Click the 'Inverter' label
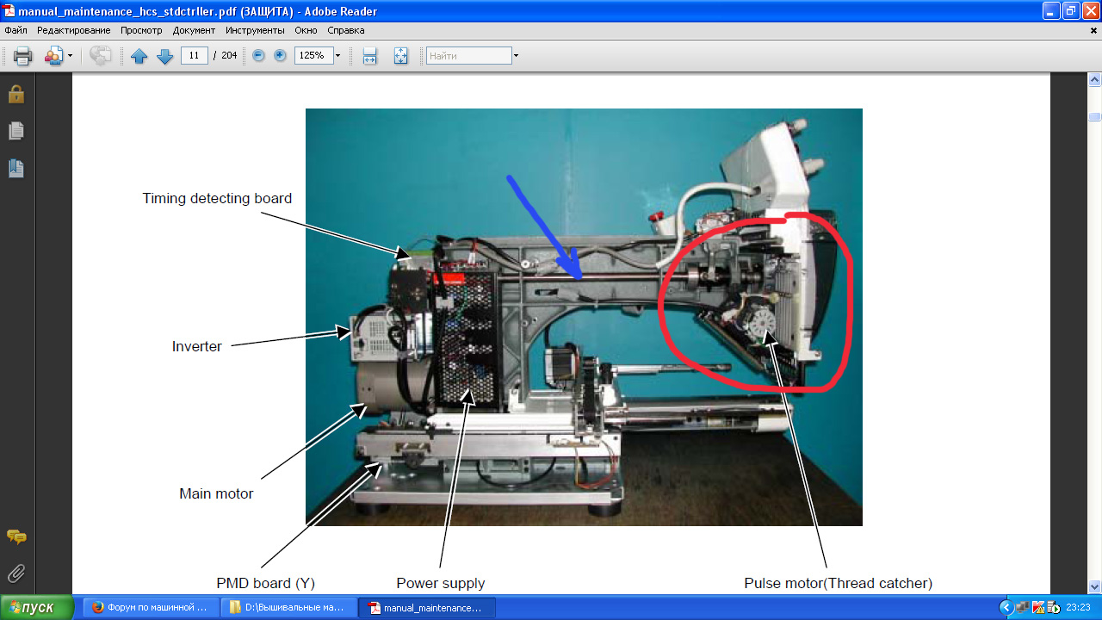This screenshot has height=620, width=1102. [x=197, y=347]
